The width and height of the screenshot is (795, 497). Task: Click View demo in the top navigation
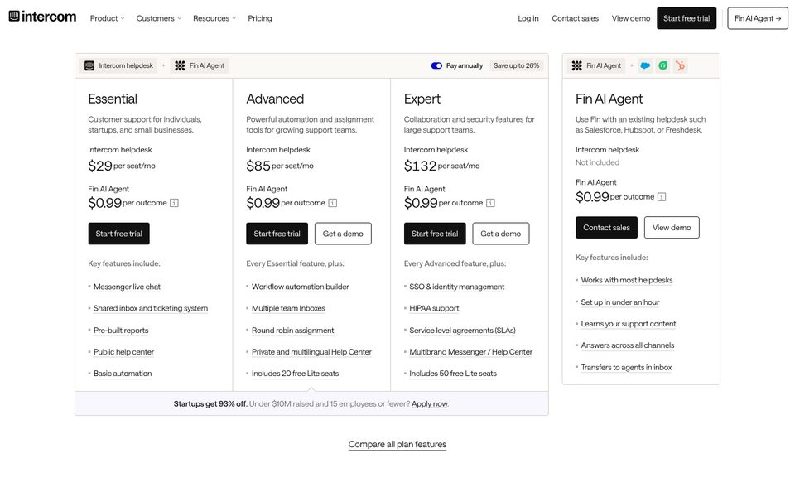point(631,18)
